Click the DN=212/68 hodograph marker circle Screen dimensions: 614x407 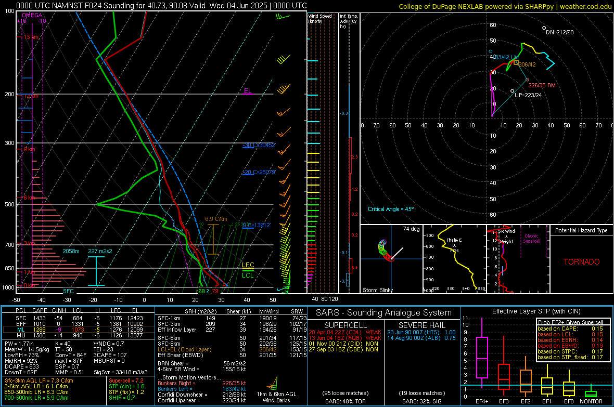(544, 28)
